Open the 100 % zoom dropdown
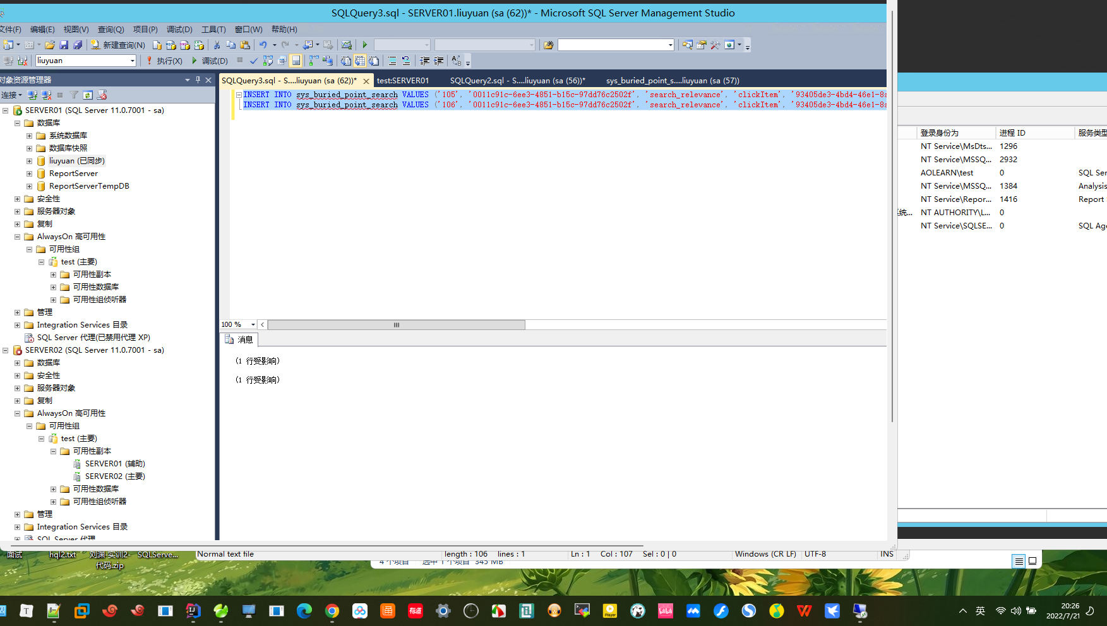1107x626 pixels. (x=253, y=324)
